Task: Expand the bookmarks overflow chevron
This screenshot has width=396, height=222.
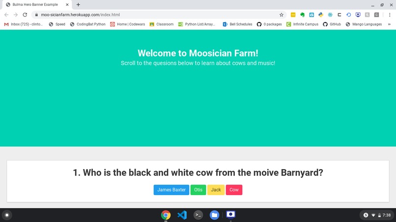Action: 389,24
